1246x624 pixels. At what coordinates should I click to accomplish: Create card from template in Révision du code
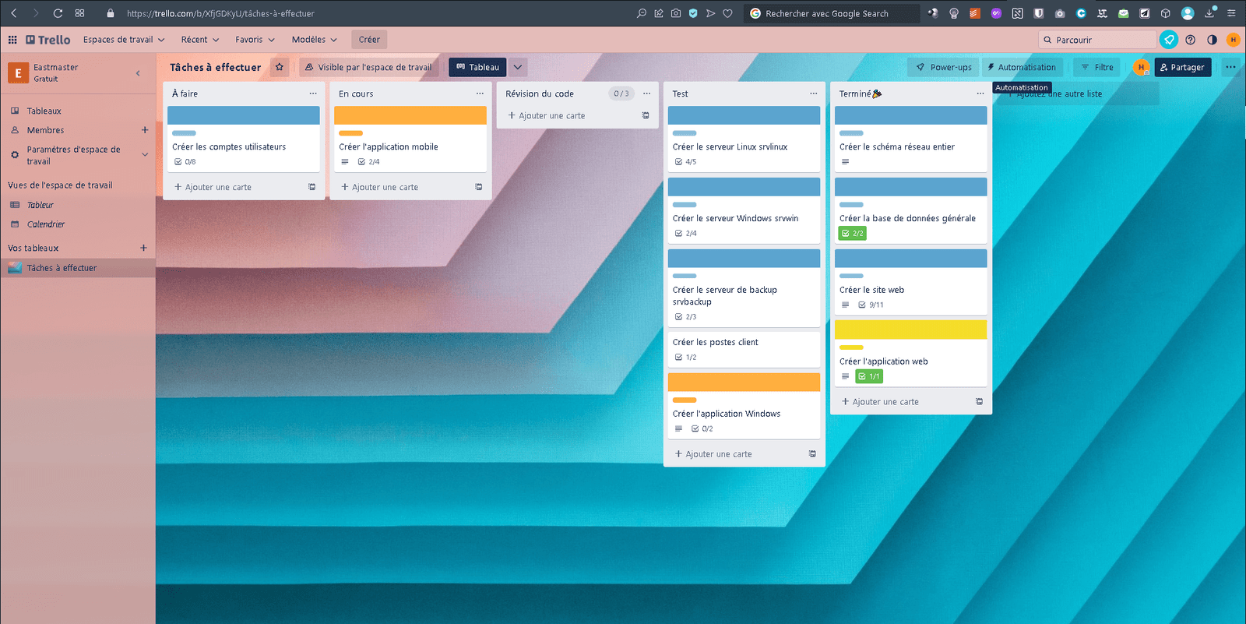[645, 115]
